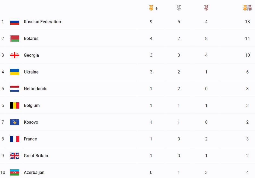Click Georgia's rank number 3
Viewport: 255px width, 178px height.
(x=3, y=55)
